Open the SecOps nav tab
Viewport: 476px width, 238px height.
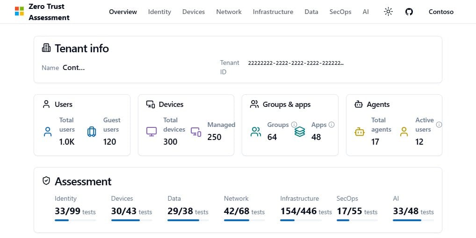click(340, 12)
